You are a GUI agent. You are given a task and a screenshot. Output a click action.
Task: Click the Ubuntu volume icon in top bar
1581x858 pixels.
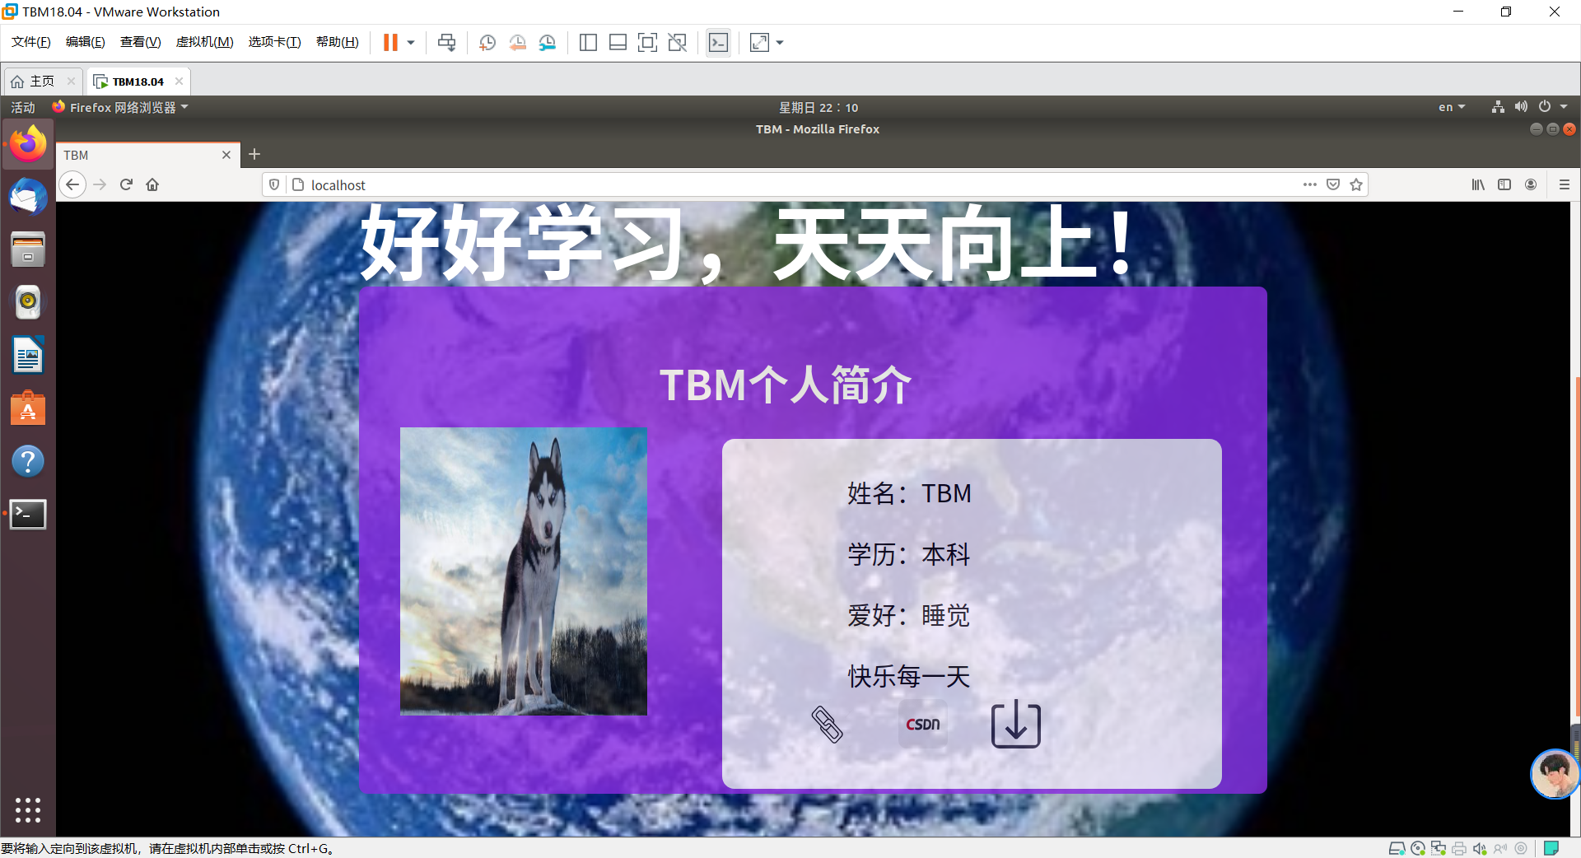point(1521,107)
